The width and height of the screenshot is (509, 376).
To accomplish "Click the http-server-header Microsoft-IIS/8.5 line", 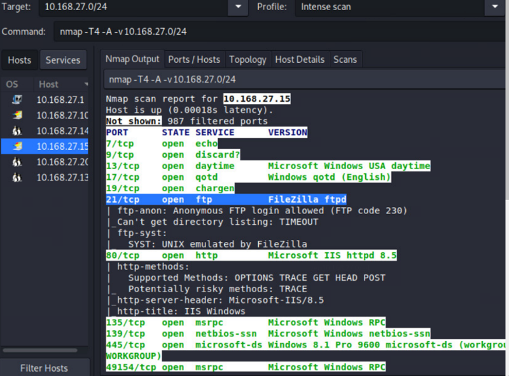I will click(x=215, y=300).
